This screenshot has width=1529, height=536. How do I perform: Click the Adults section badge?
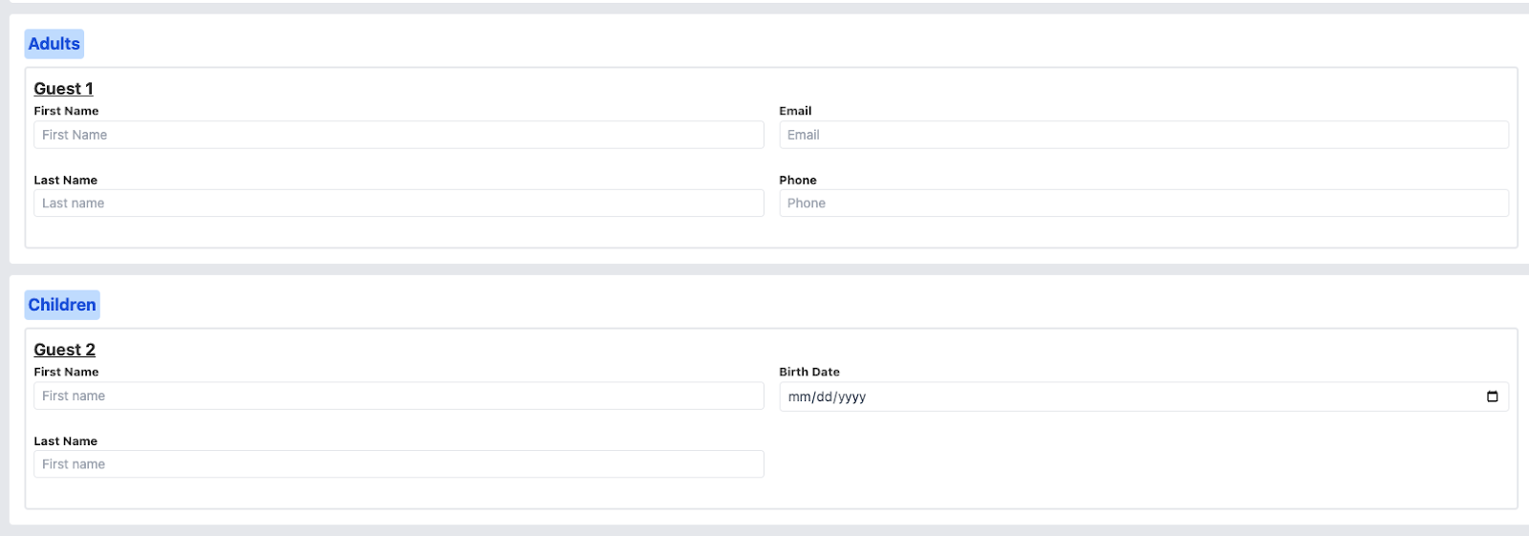click(54, 44)
